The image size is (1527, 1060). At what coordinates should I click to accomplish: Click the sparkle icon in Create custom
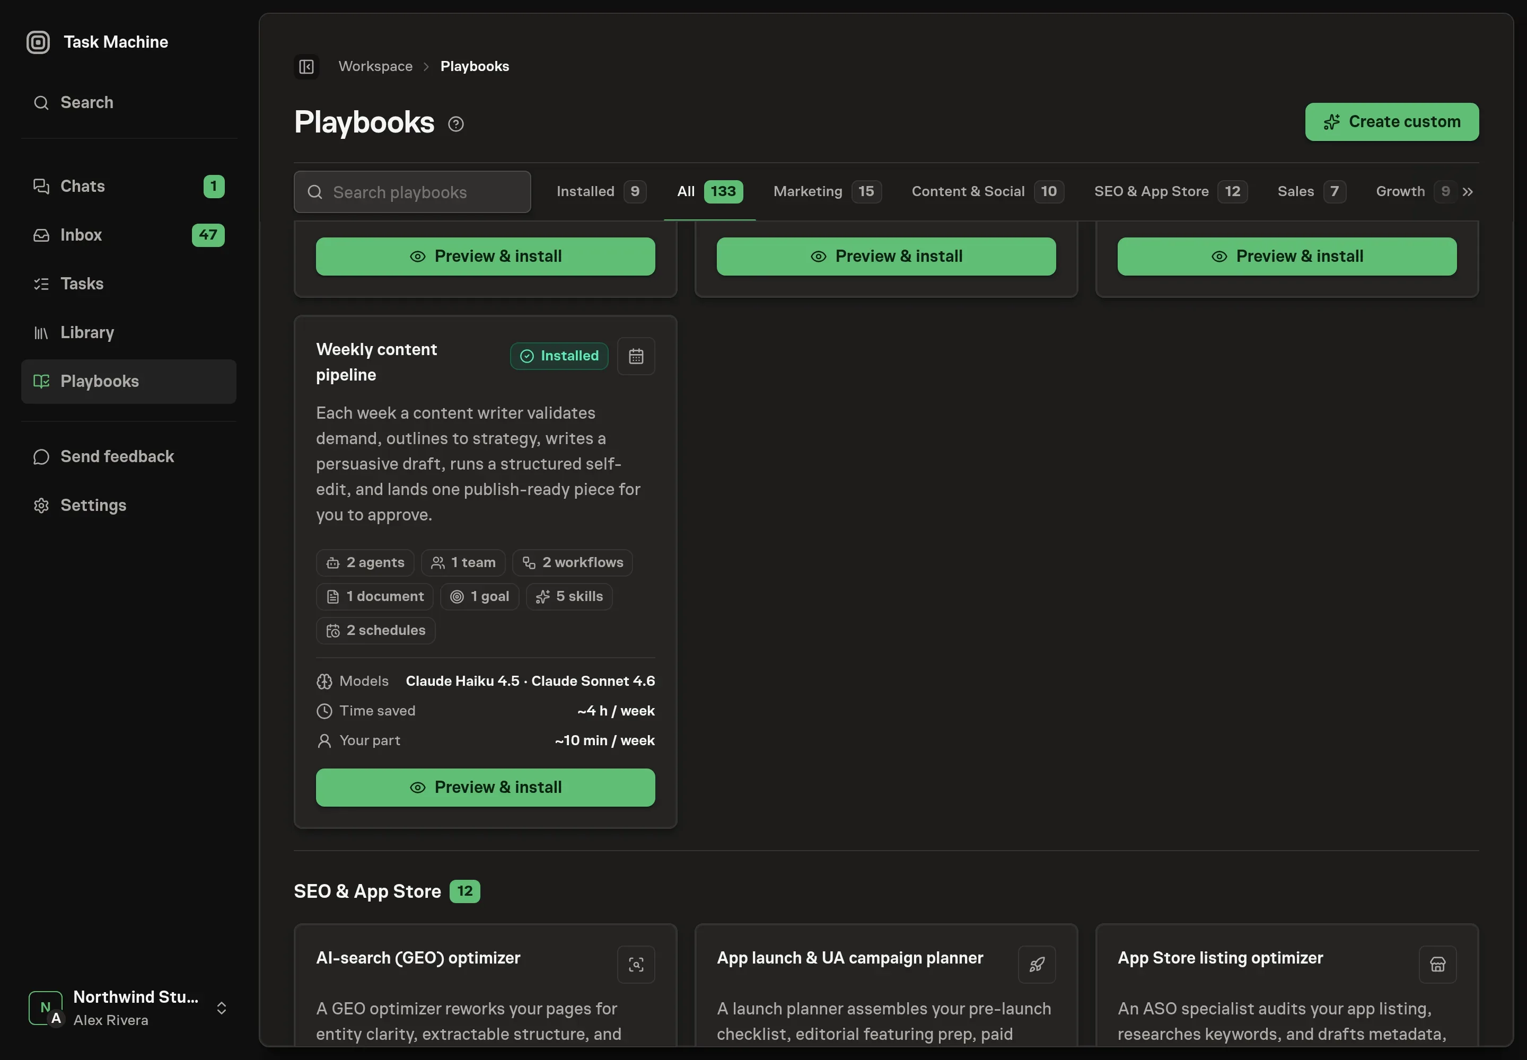1332,122
